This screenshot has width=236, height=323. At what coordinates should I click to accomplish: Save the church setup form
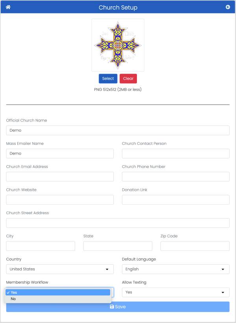118,307
